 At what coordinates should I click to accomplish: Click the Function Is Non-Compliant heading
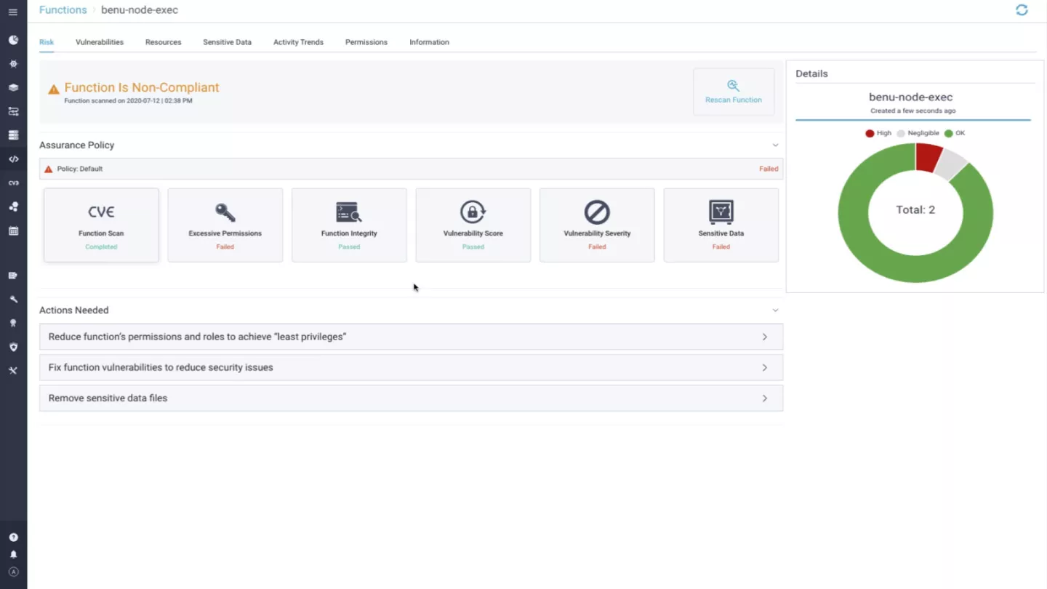coord(142,87)
